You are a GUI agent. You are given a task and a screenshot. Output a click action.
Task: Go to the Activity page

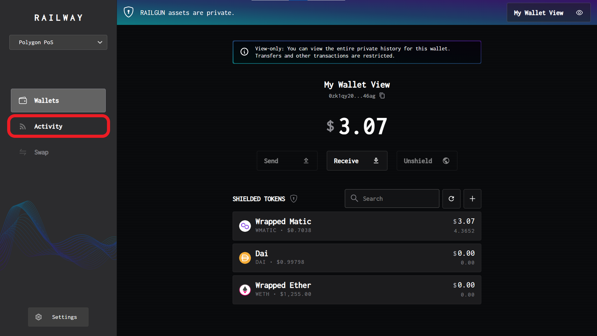(x=58, y=126)
